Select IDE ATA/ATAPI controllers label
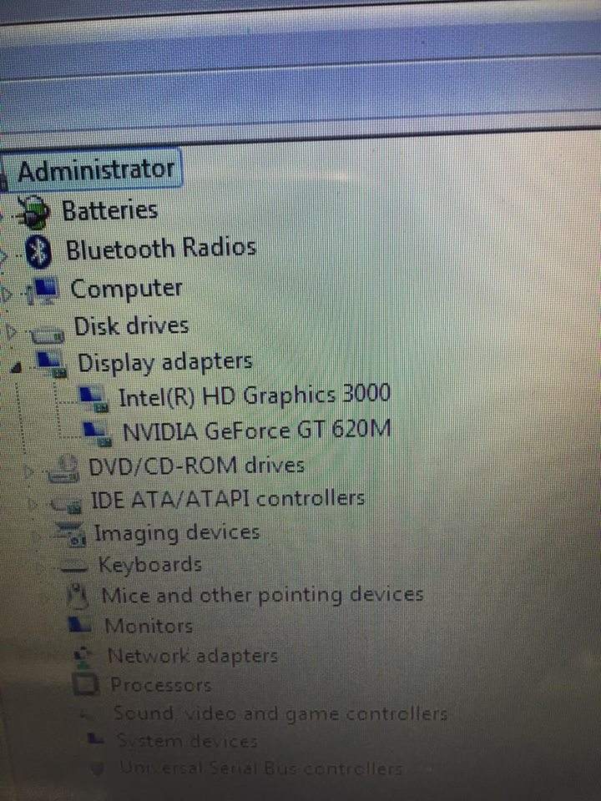The image size is (601, 801). point(228,499)
